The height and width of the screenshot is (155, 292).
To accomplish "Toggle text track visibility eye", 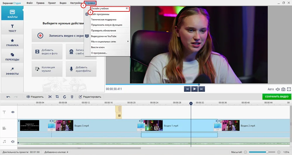I will [13, 112].
